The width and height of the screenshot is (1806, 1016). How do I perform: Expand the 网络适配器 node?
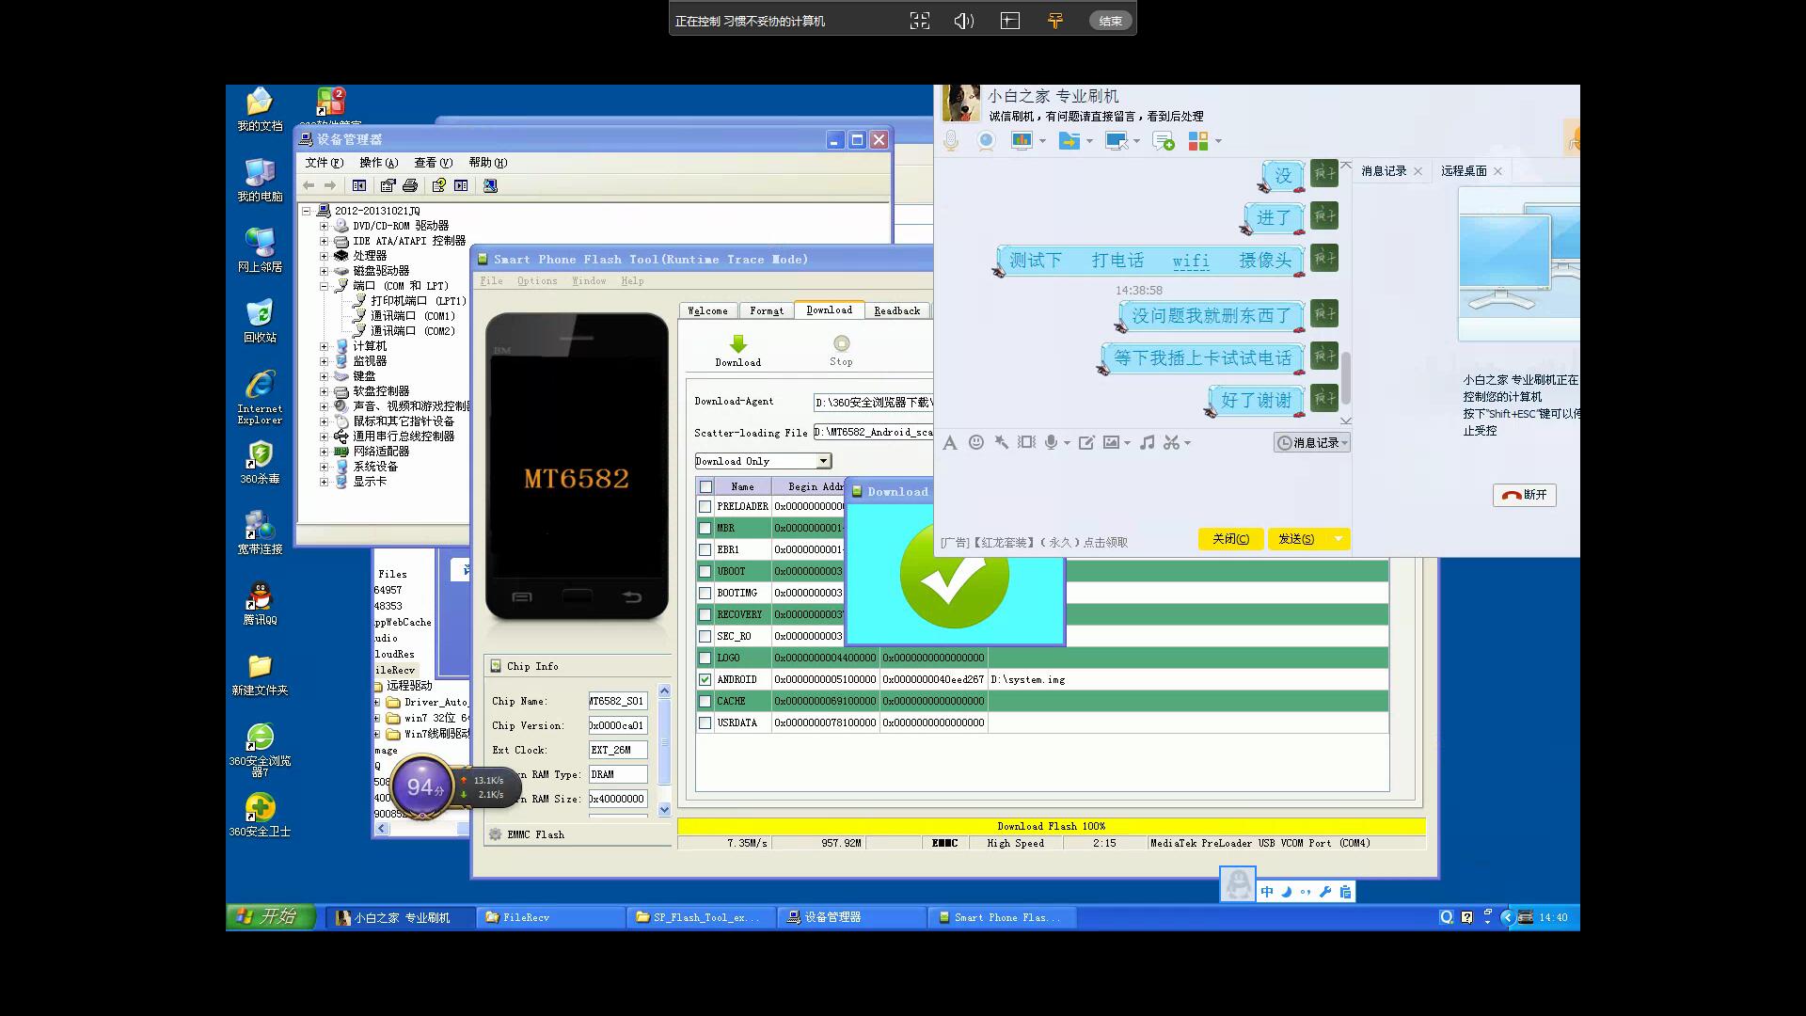[x=324, y=452]
